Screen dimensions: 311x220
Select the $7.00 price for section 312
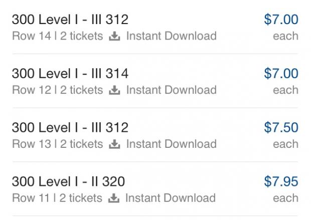[x=281, y=20]
